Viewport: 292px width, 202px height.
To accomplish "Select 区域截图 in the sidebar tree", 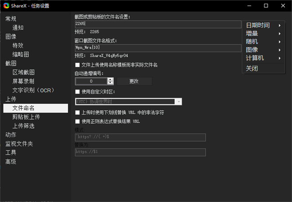I will pos(23,72).
